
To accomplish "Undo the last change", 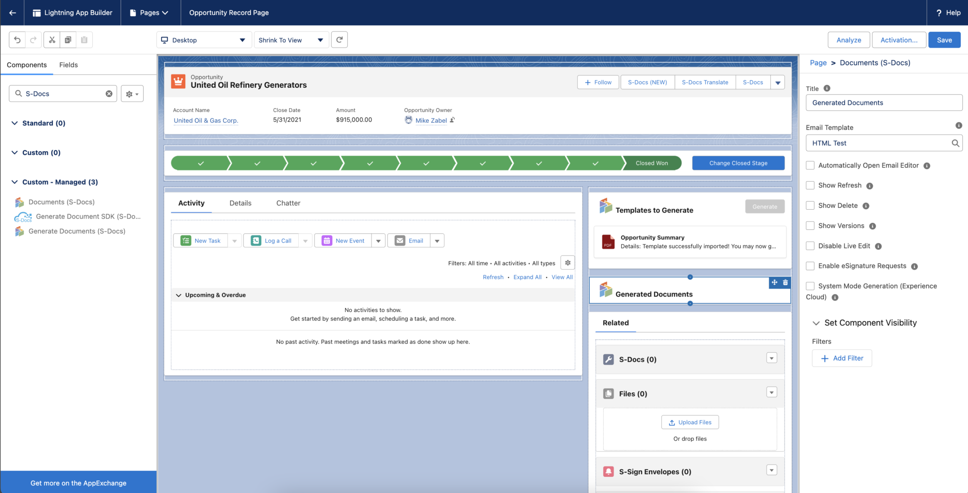I will (17, 40).
